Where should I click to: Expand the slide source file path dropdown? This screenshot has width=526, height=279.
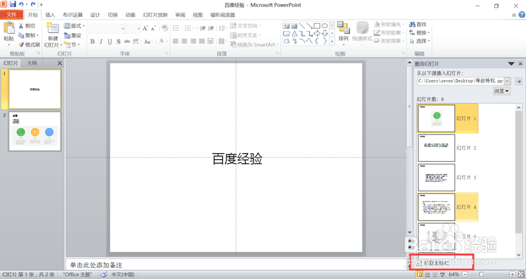point(507,81)
